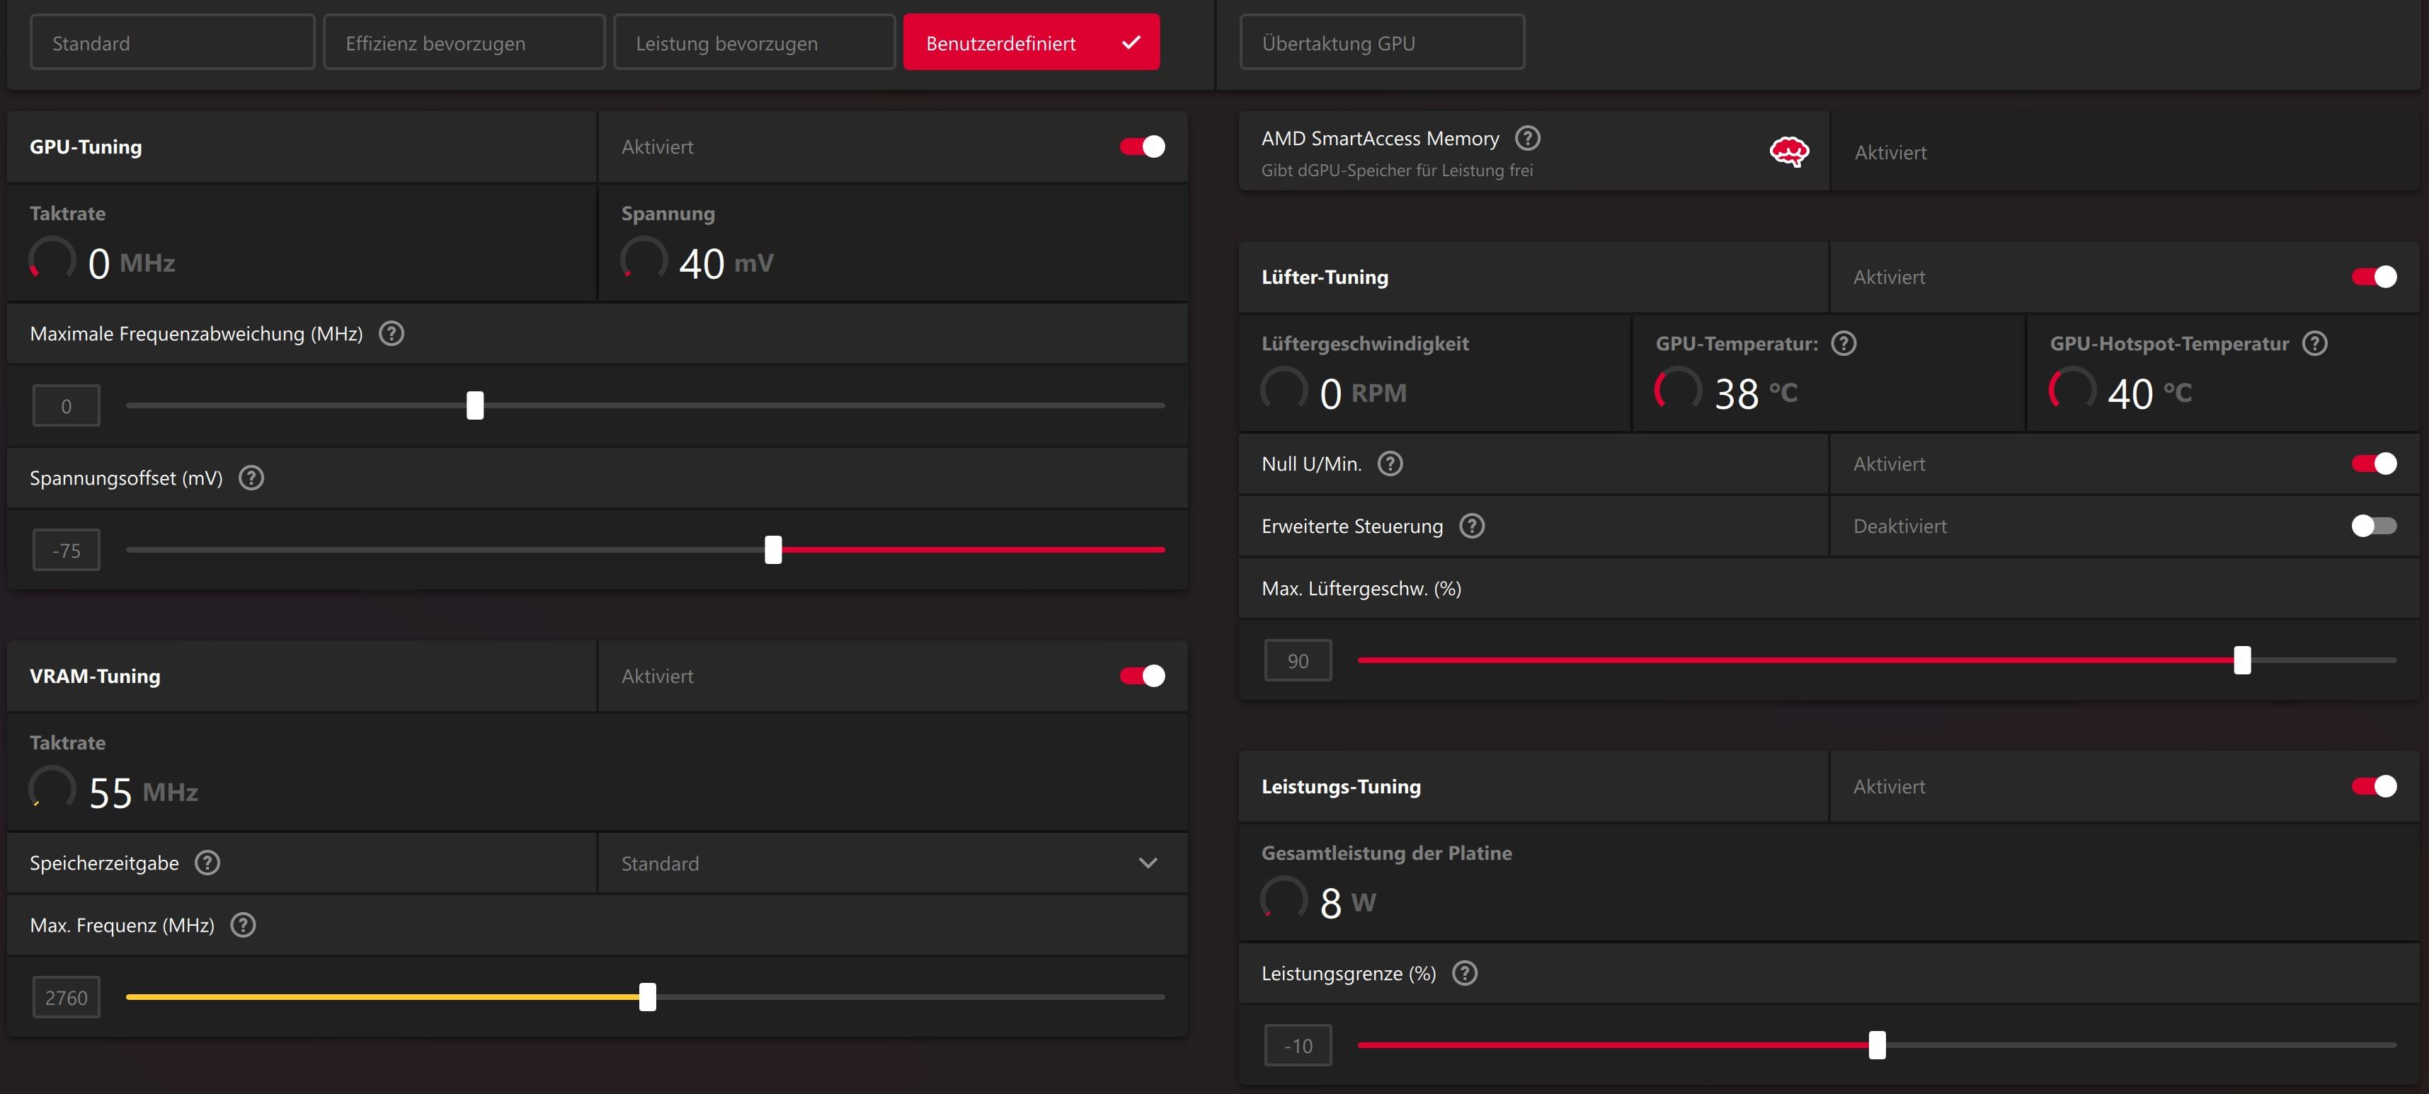Choose the Standard tuning preset

[171, 42]
